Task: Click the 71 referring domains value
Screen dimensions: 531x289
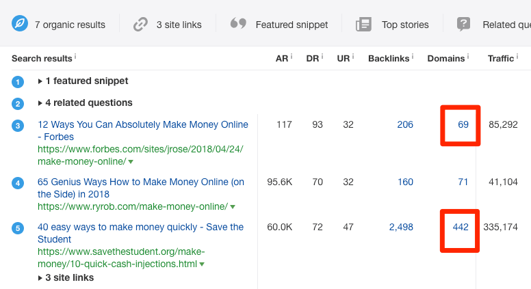Action: pos(463,182)
